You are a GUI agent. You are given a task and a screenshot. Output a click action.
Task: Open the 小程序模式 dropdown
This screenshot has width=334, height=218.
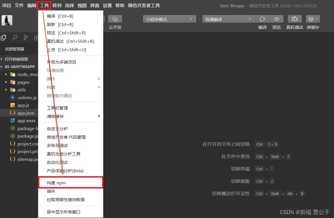click(169, 19)
